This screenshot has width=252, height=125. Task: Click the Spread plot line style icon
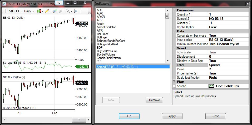click(211, 86)
